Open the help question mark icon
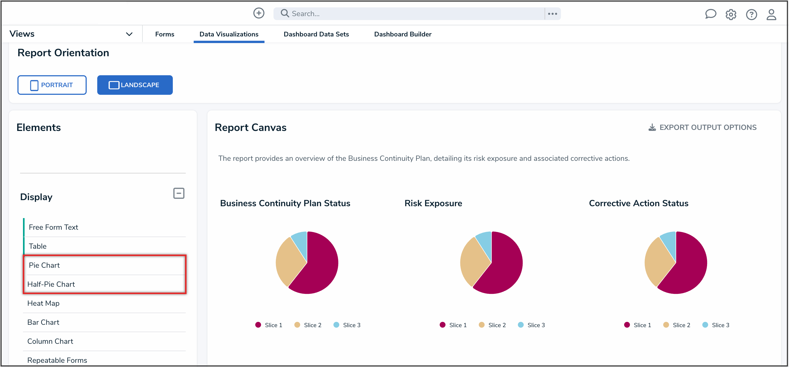Viewport: 789px width, 367px height. [751, 14]
